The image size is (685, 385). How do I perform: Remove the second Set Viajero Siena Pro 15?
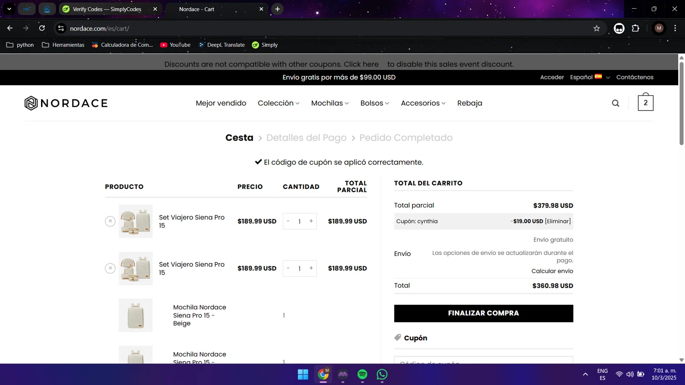click(110, 268)
